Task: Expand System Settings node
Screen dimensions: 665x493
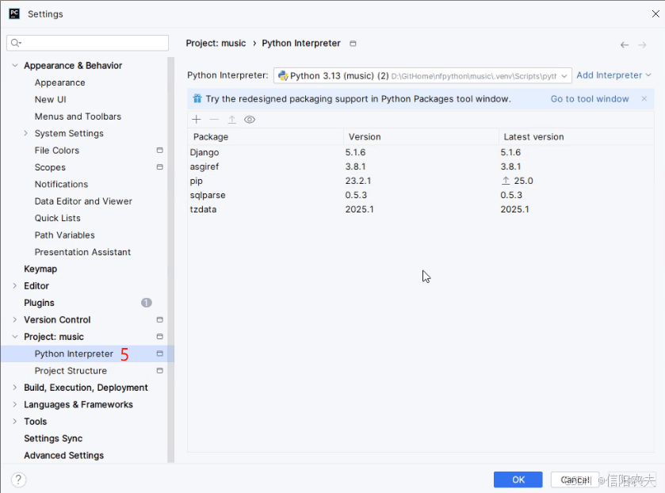Action: 25,133
